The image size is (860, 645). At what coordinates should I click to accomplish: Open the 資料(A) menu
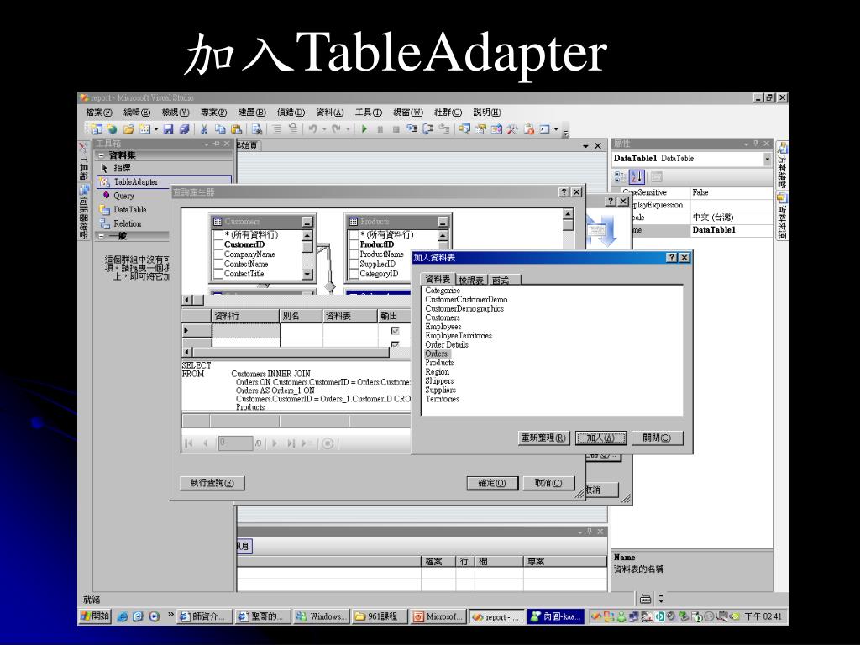pyautogui.click(x=329, y=113)
